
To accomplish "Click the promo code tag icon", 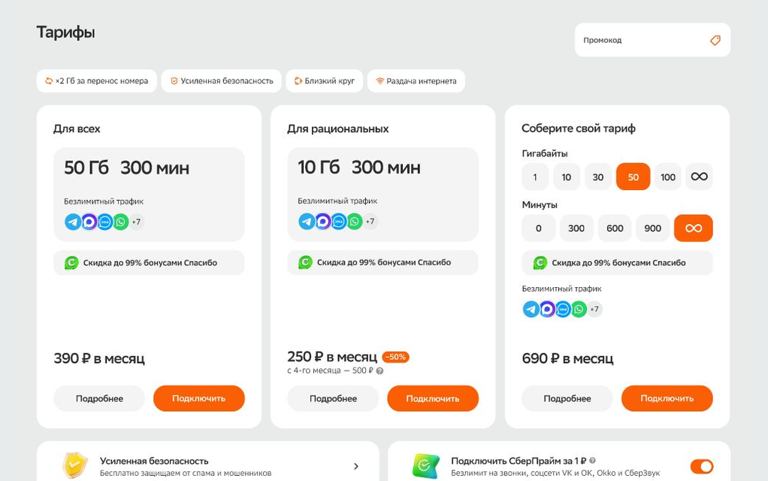I will click(x=715, y=40).
